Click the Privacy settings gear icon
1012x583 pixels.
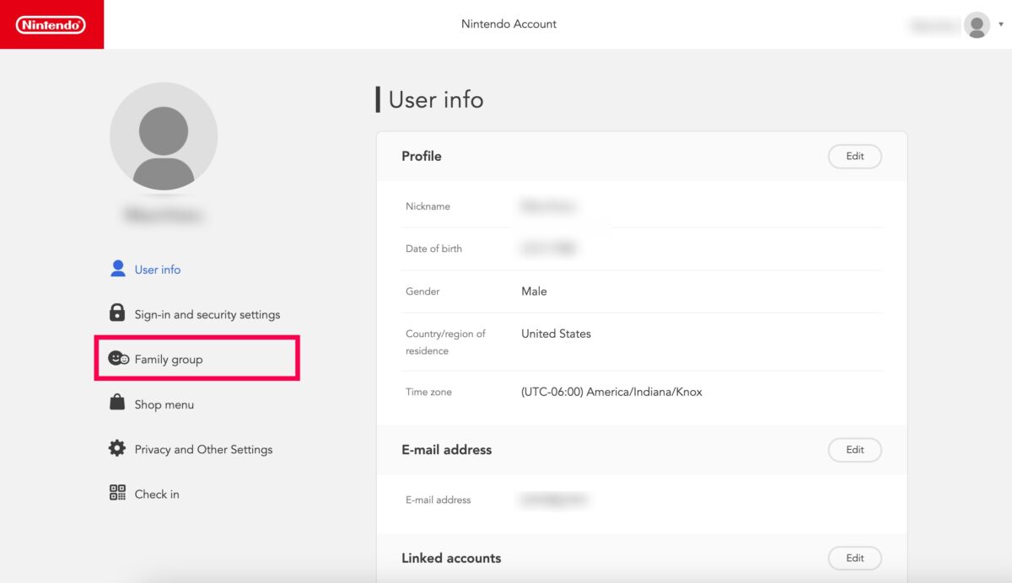(117, 448)
